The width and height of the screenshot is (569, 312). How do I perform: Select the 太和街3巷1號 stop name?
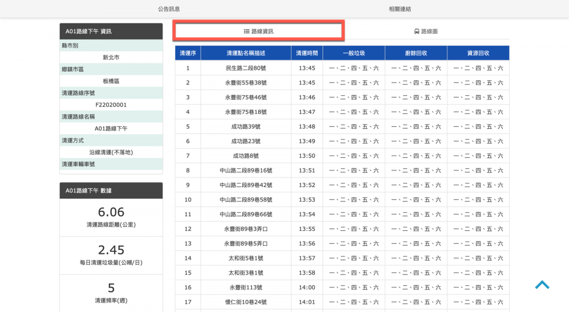(x=246, y=273)
